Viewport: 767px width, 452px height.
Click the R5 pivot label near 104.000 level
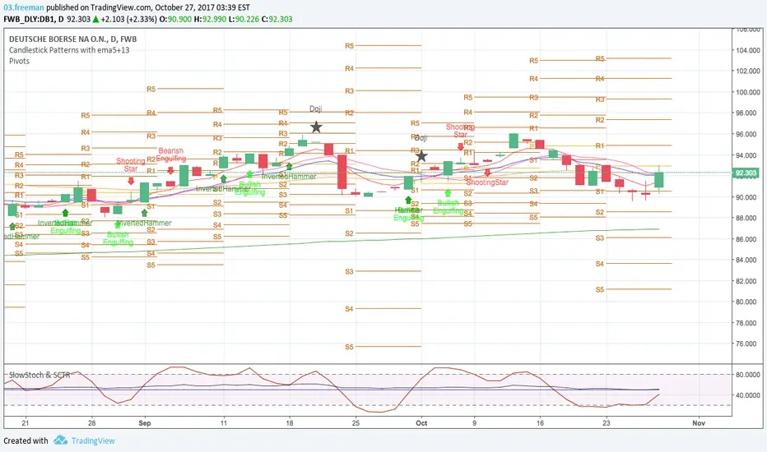[x=349, y=46]
